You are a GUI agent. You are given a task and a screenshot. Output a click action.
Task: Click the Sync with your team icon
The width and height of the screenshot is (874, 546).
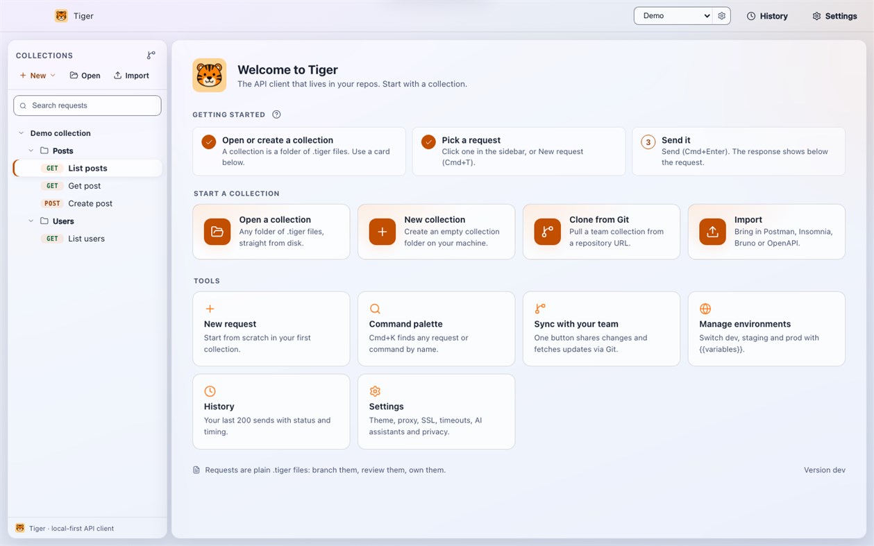(540, 309)
